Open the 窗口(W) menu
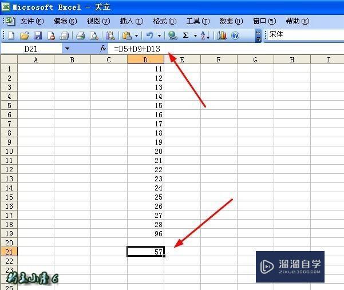Viewport: 344px width, 290px height. coord(264,21)
